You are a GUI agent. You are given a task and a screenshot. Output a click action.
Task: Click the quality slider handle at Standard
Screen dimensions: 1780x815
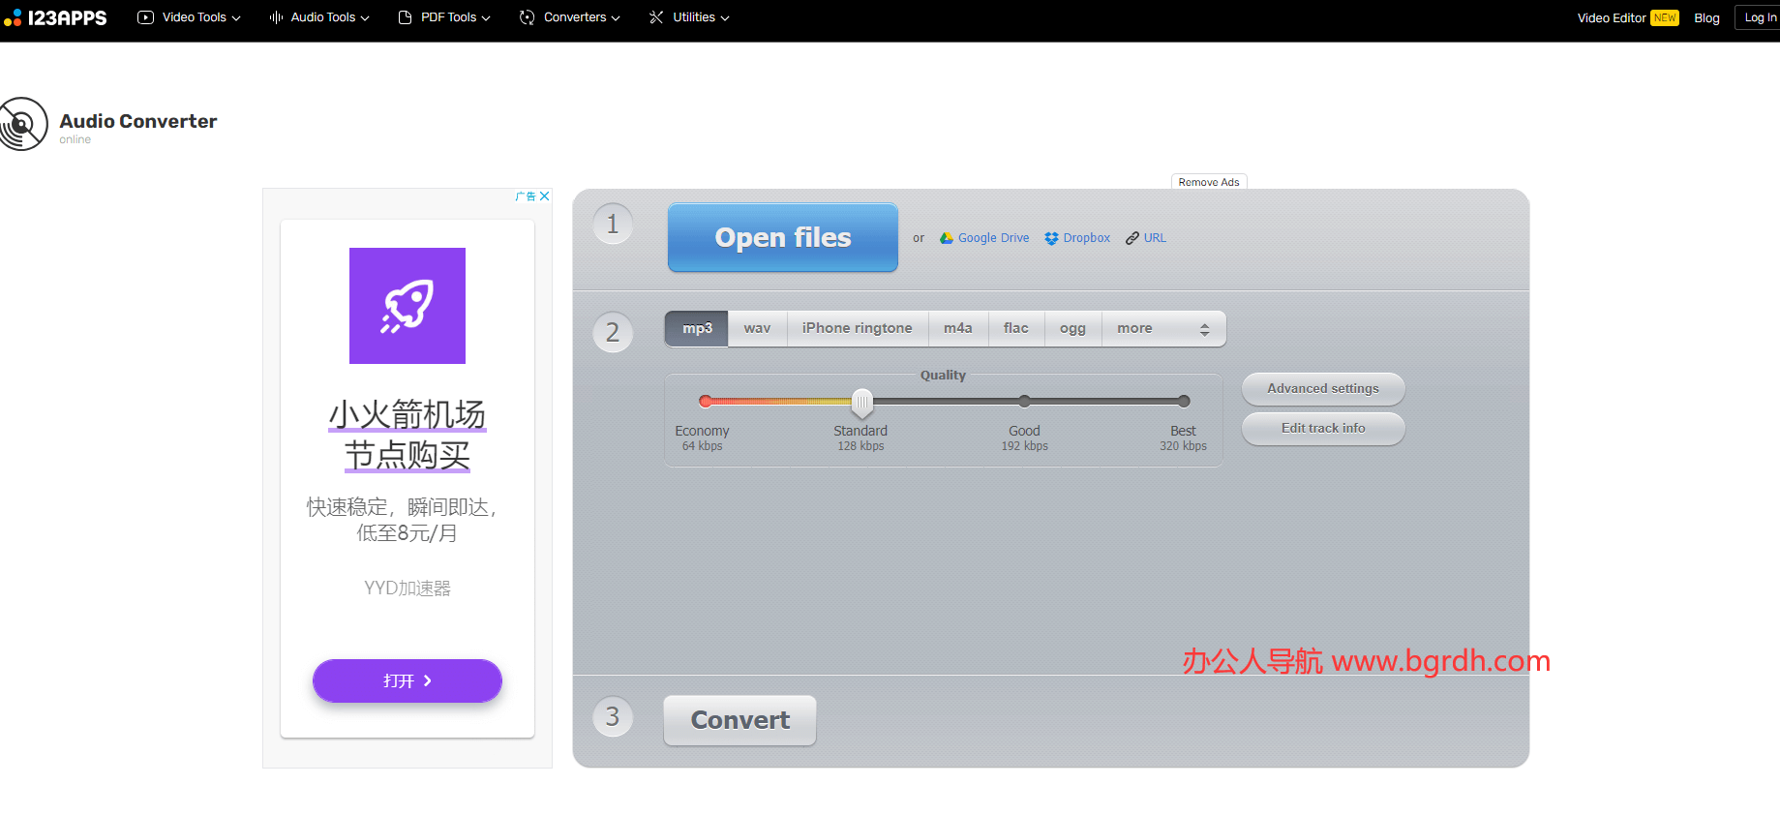coord(861,403)
